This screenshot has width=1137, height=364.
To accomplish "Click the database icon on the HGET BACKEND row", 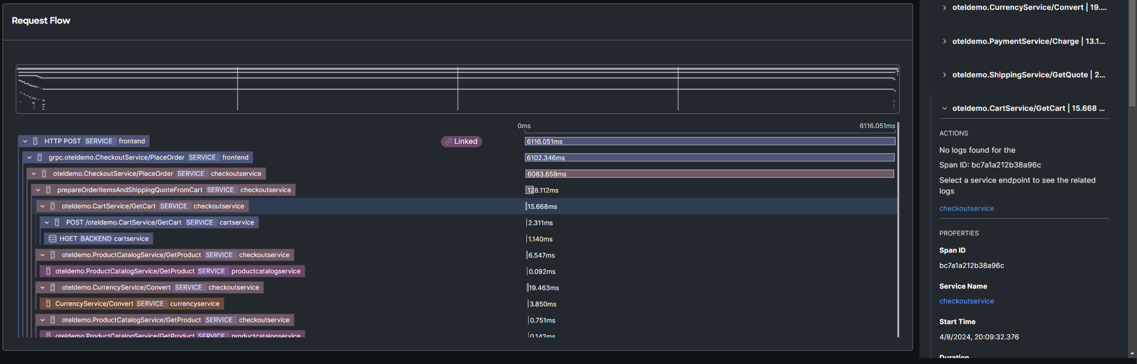I will (52, 238).
